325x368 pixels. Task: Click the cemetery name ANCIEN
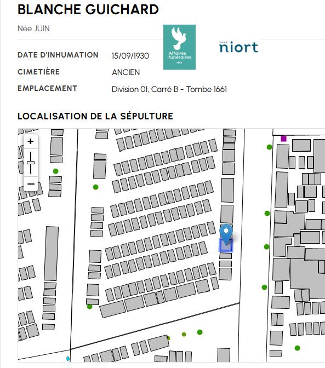coord(126,72)
